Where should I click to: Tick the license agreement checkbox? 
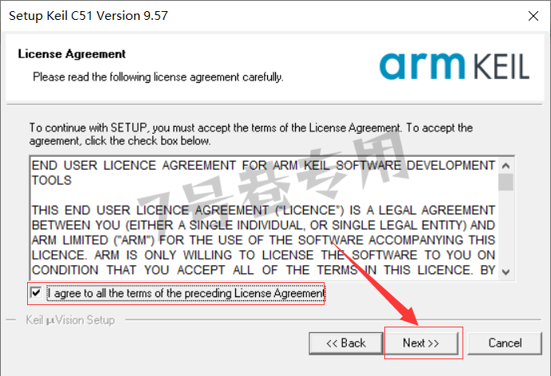click(36, 292)
